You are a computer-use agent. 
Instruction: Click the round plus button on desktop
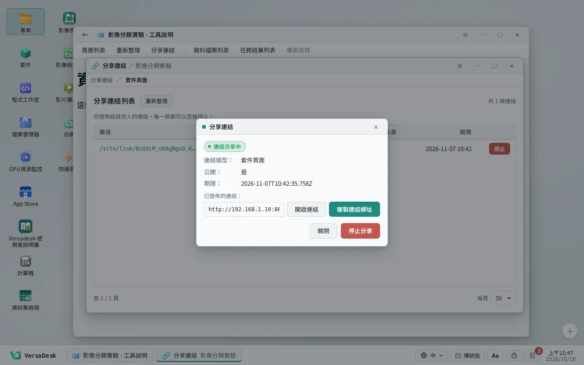pyautogui.click(x=569, y=331)
